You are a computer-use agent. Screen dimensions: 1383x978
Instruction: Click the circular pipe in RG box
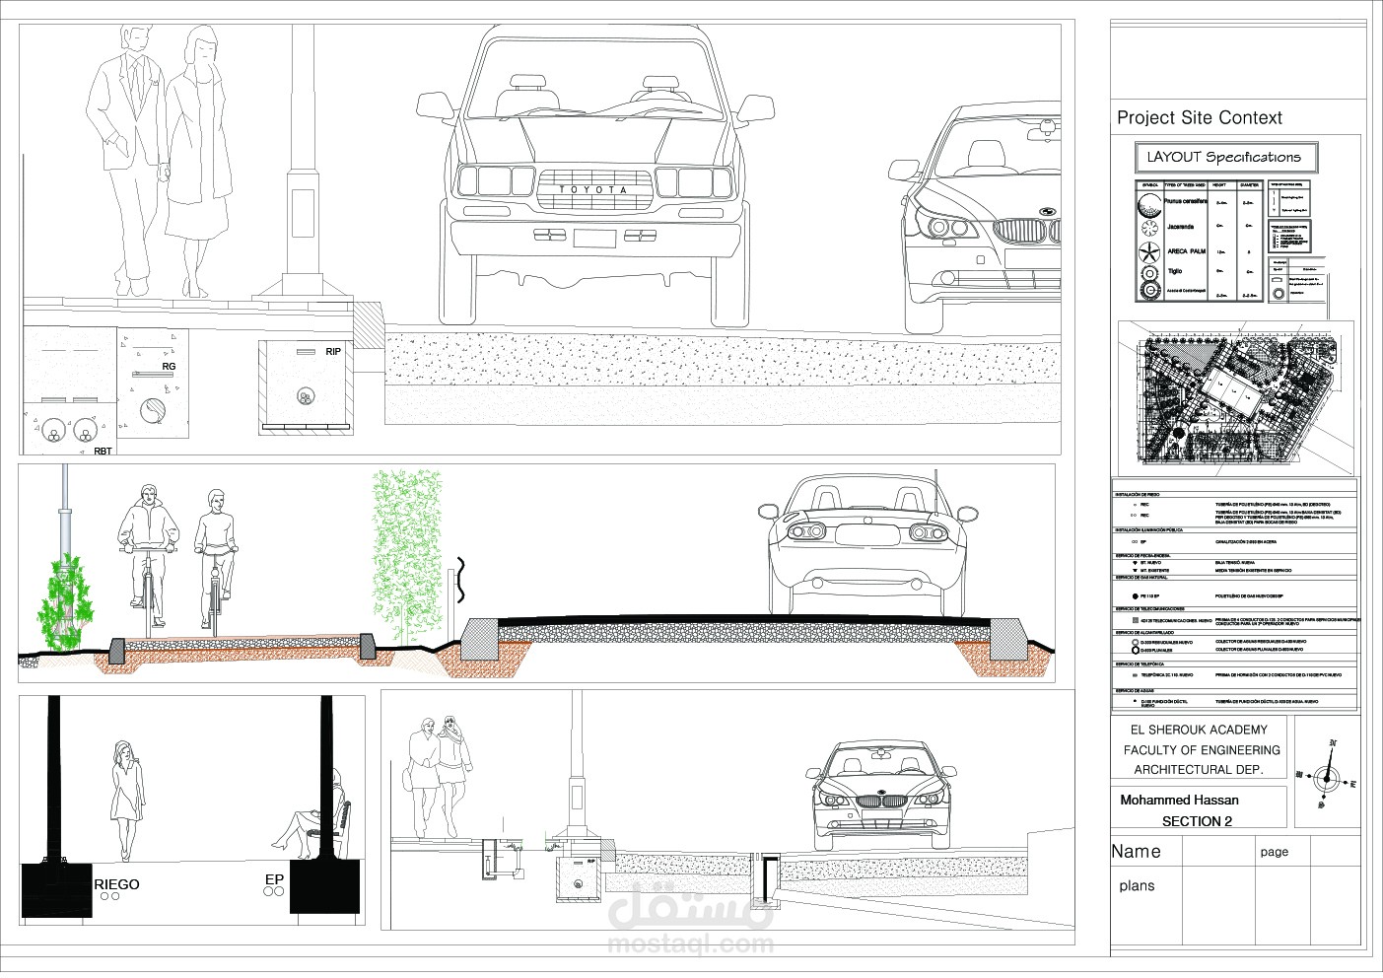[x=153, y=409]
